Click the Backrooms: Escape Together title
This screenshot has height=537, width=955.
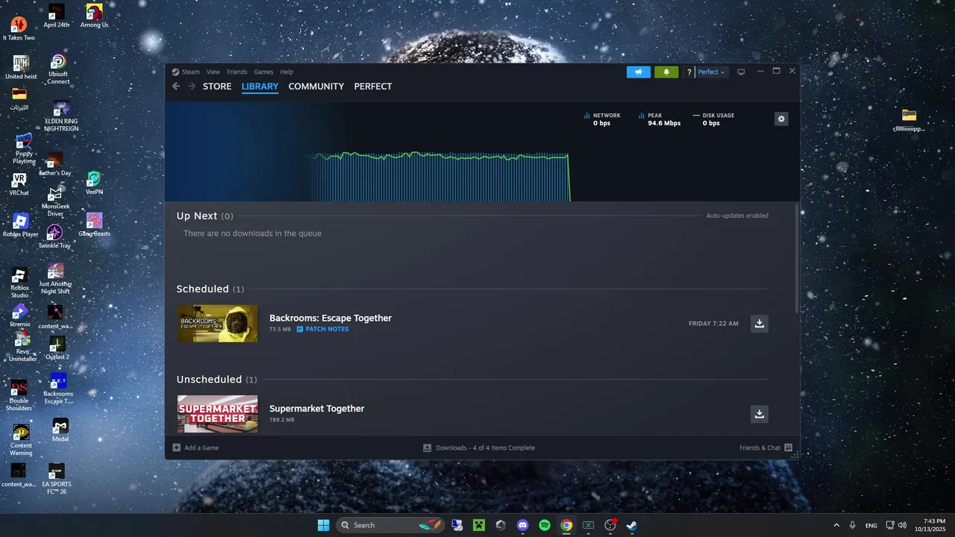(331, 318)
